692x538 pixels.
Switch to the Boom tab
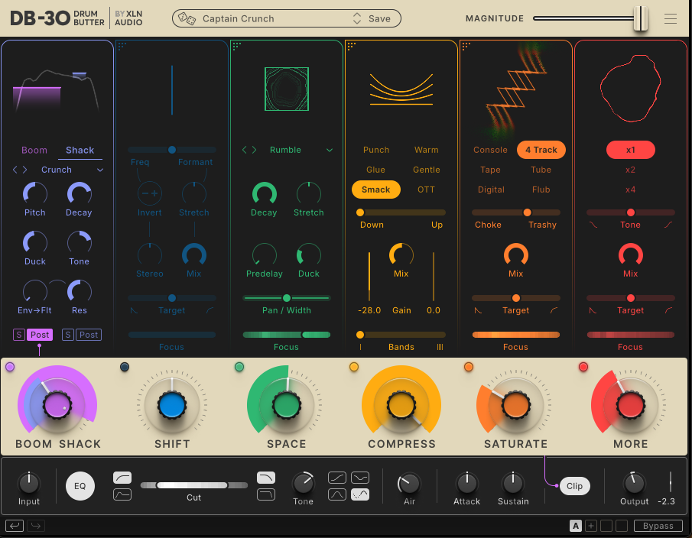pyautogui.click(x=34, y=150)
